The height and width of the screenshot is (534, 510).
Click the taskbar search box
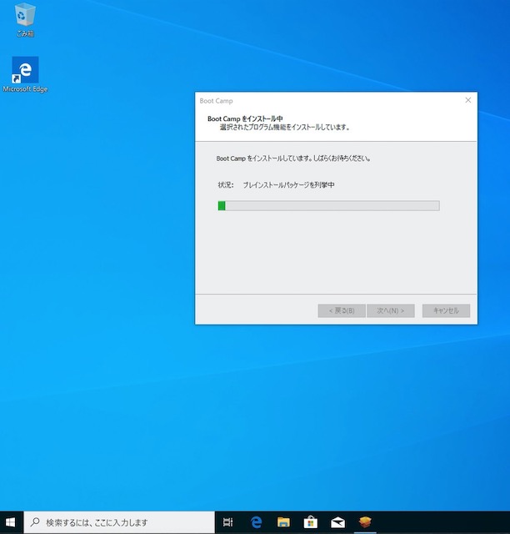(119, 522)
